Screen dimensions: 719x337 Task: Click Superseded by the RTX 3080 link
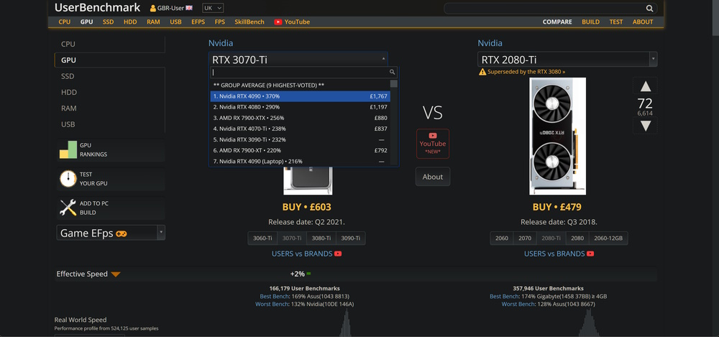526,72
